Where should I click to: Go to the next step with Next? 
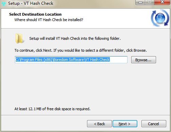[125, 124]
